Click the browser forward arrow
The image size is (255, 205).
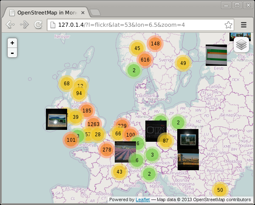(x=24, y=25)
